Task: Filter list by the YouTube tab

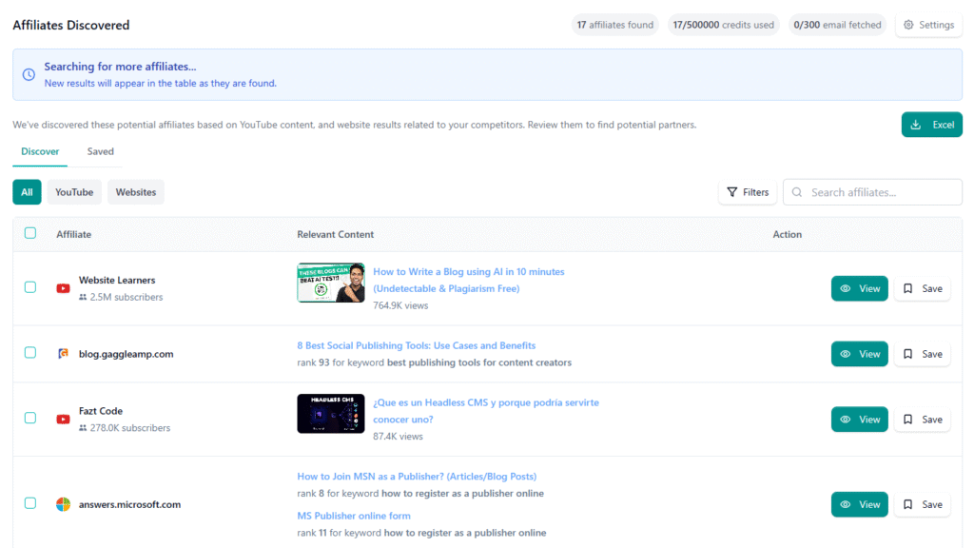Action: click(74, 192)
